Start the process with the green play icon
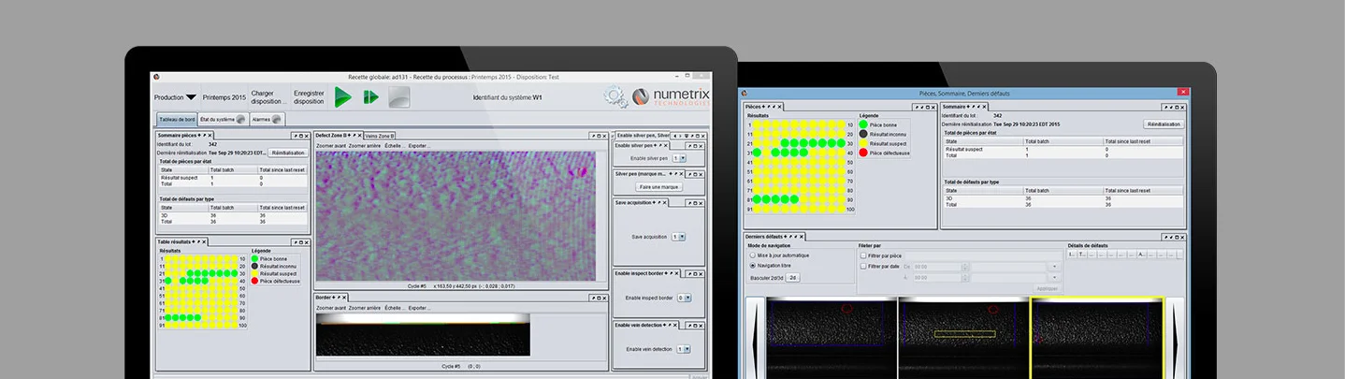Viewport: 1345px width, 379px height. [343, 96]
